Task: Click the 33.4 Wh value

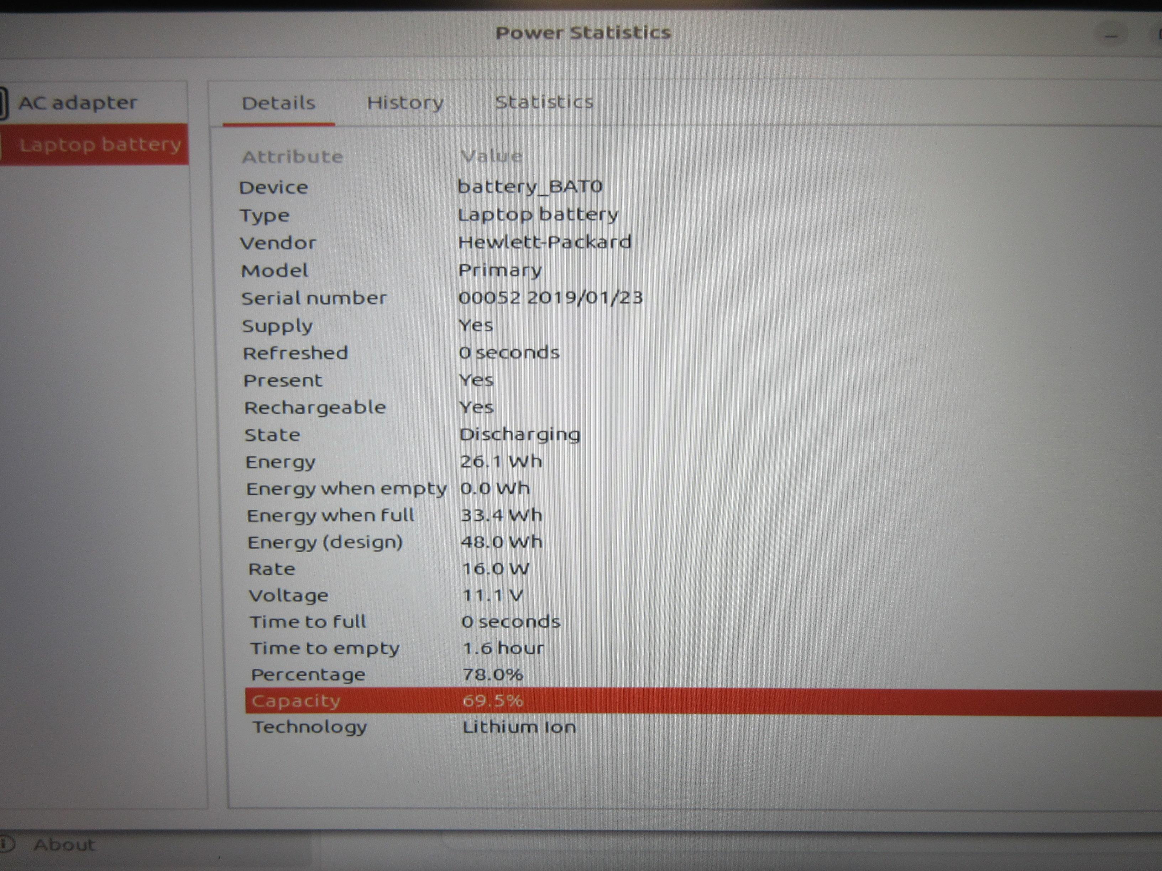Action: [501, 515]
